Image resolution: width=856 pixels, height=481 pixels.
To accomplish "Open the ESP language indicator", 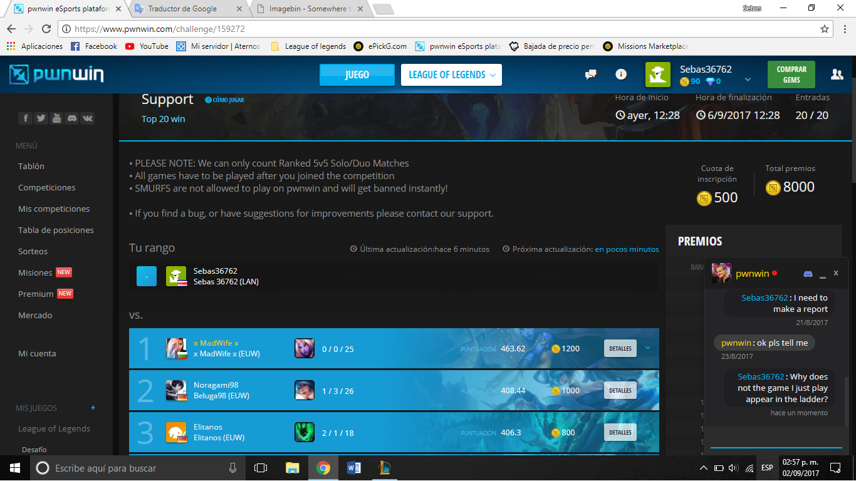I will coord(767,468).
